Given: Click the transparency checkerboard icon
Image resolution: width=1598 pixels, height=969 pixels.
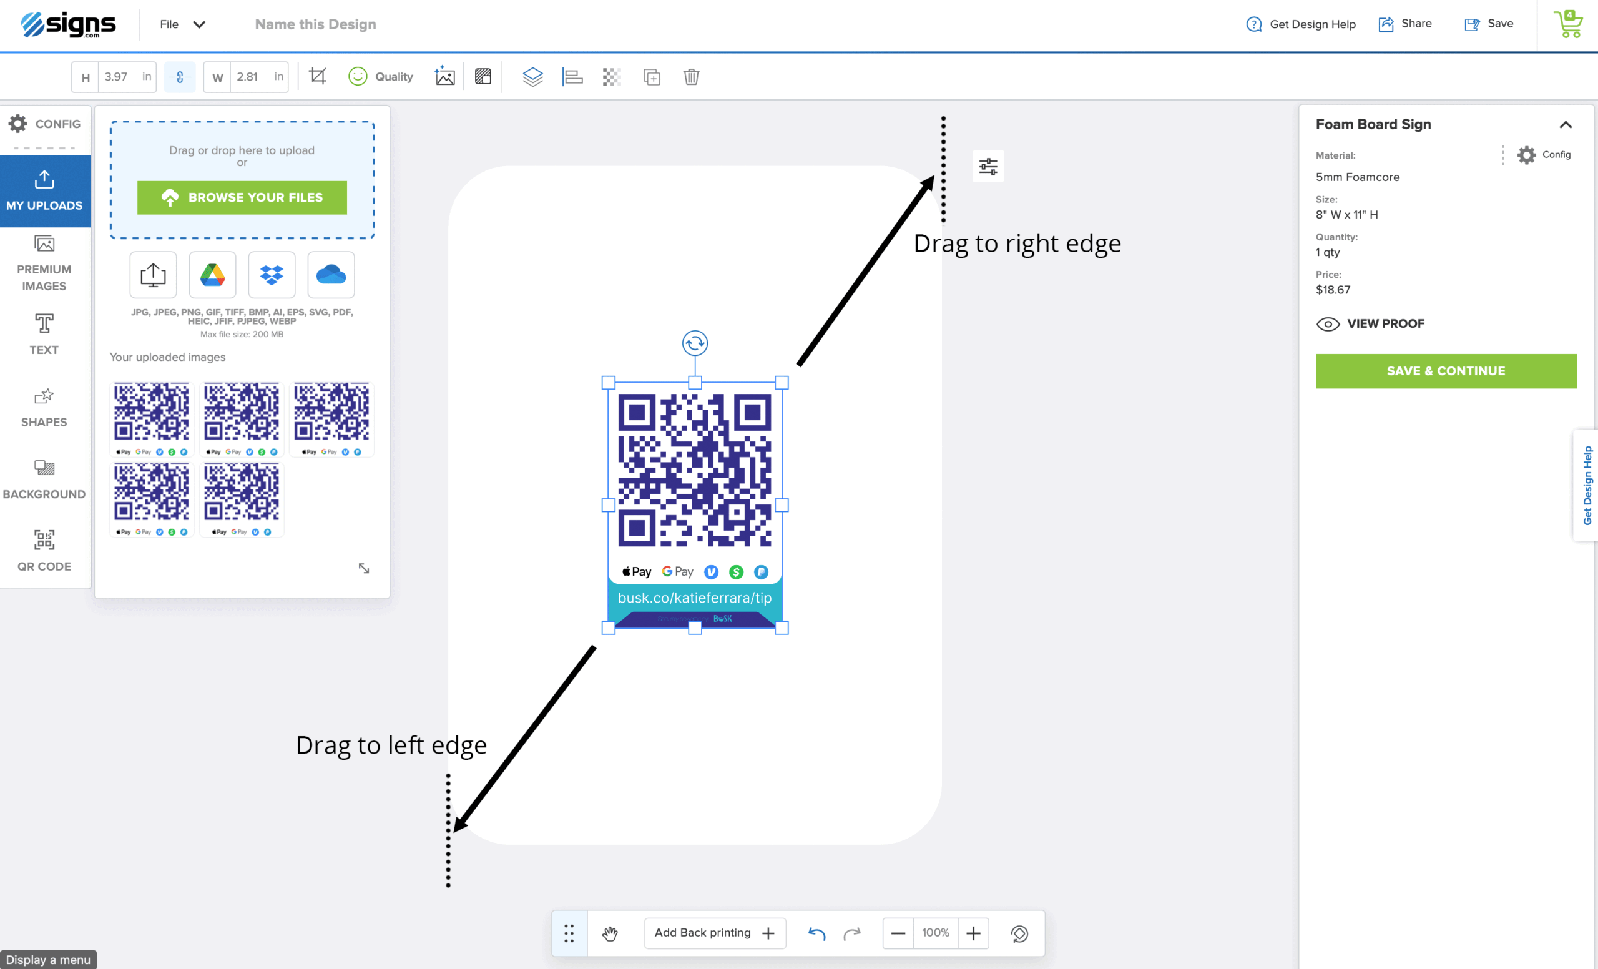Looking at the screenshot, I should (x=612, y=77).
